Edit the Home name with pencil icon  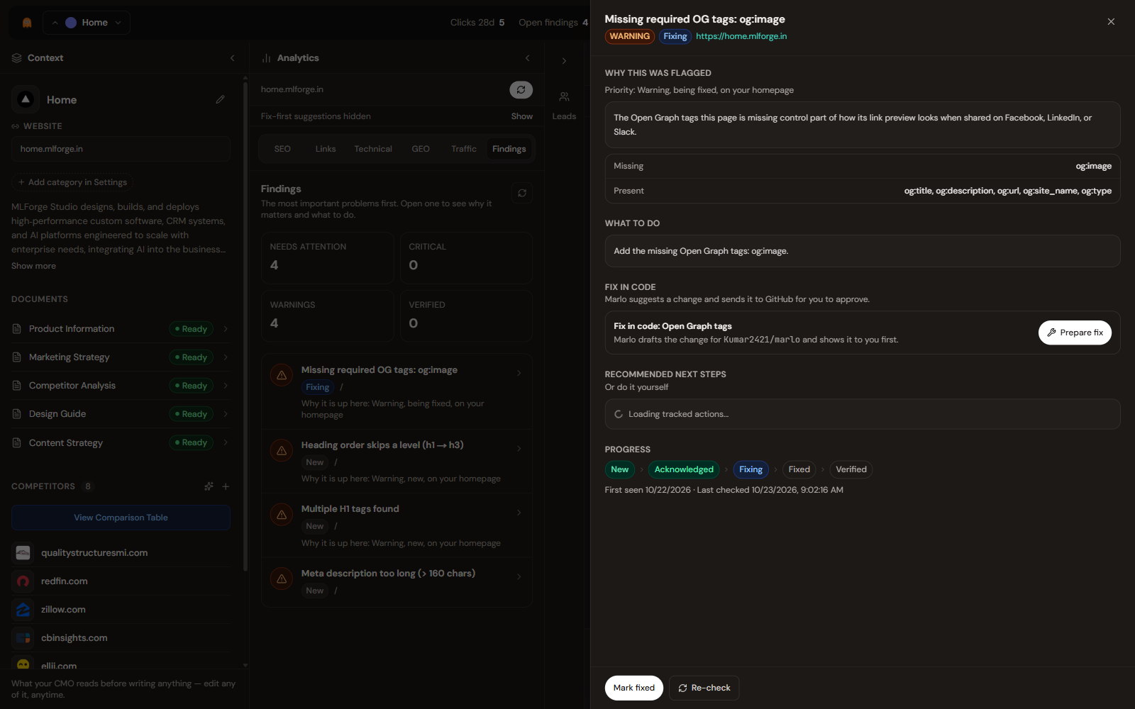pyautogui.click(x=221, y=100)
